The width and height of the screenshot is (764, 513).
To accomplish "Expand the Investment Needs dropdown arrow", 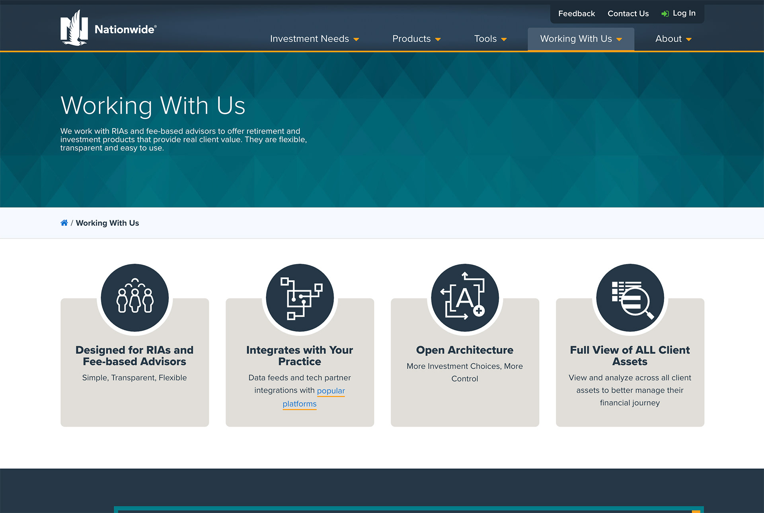I will pos(356,39).
